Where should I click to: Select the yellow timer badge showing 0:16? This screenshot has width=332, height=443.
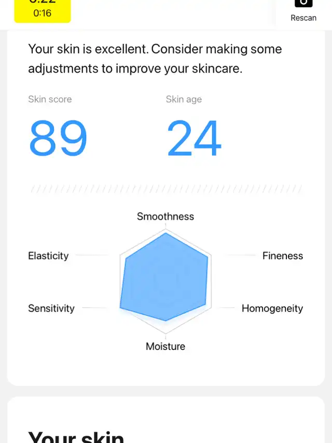tap(43, 11)
